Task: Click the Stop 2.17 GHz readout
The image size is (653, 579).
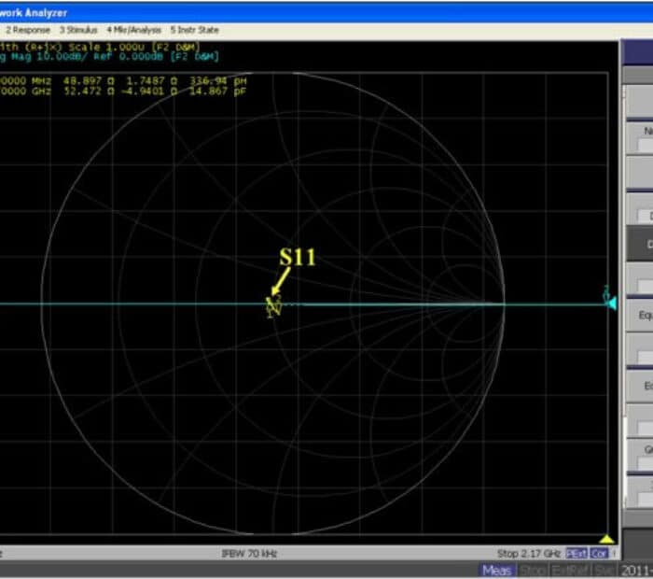Action: (529, 554)
